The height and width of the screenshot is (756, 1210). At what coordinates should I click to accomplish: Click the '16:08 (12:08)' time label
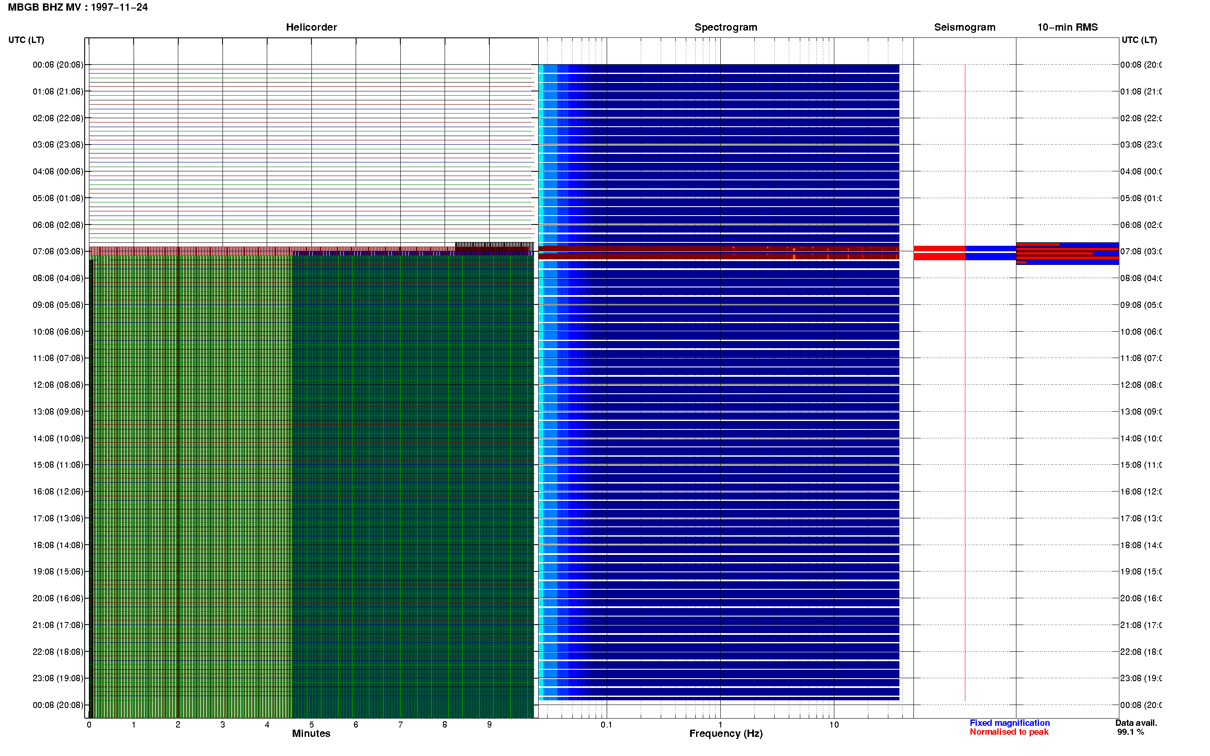click(x=58, y=492)
